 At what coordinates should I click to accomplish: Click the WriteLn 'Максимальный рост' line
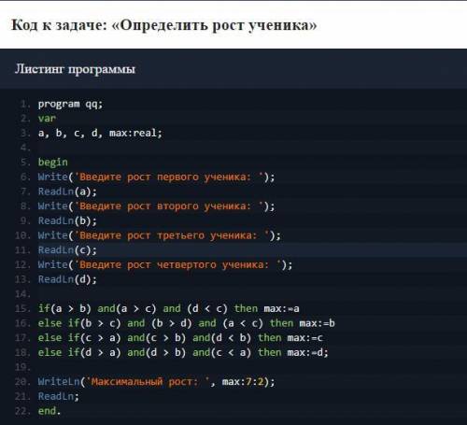156,382
